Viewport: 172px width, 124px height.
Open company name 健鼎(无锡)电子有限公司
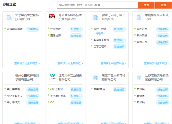(x=114, y=17)
